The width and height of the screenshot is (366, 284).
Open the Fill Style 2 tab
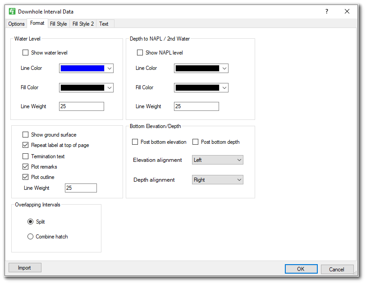pyautogui.click(x=83, y=23)
